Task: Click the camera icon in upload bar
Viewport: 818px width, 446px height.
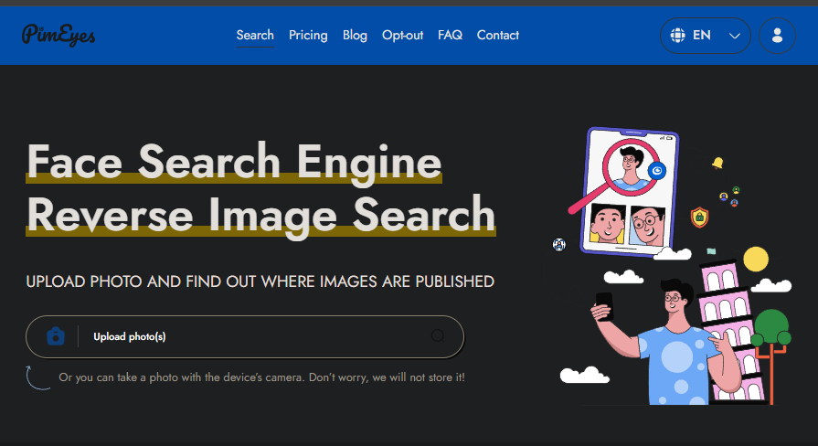Action: click(56, 336)
